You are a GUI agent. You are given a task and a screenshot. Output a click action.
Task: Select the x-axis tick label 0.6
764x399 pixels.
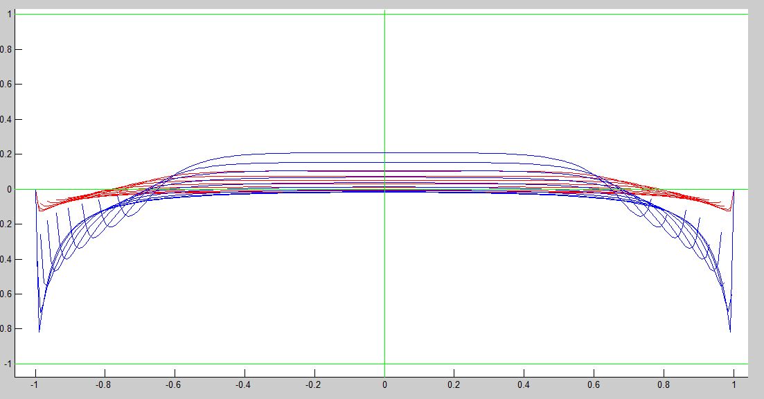pos(594,384)
